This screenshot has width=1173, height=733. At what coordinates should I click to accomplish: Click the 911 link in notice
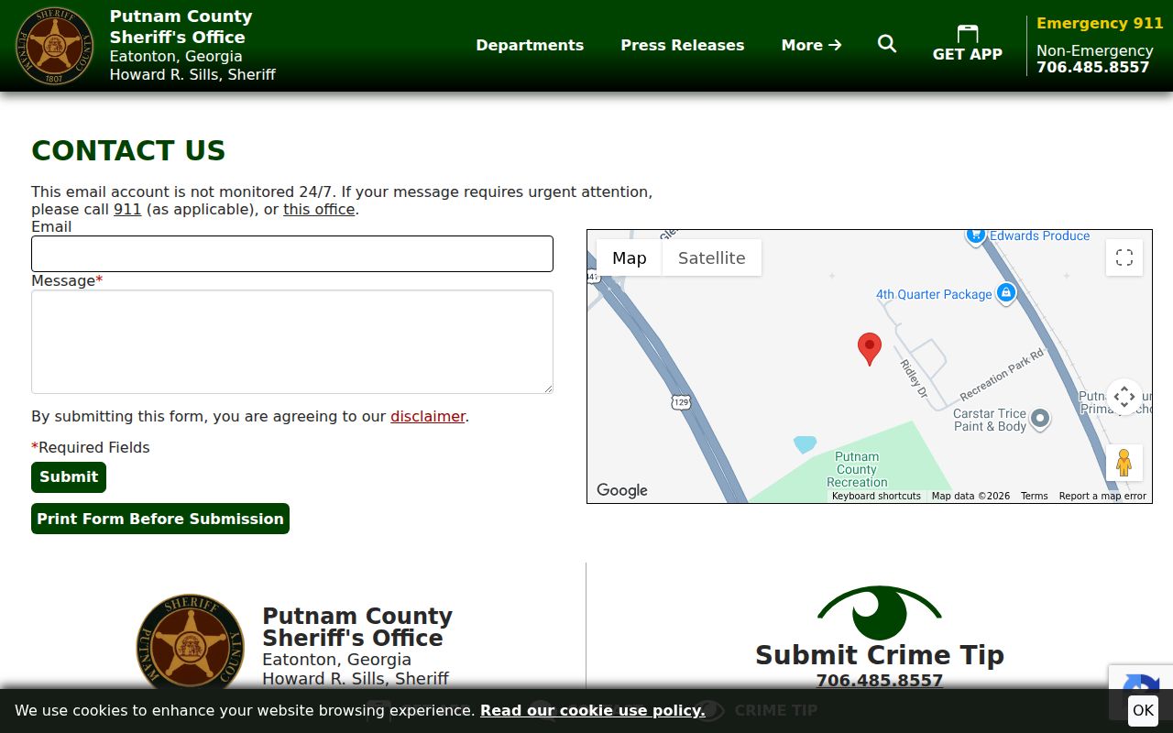(127, 209)
